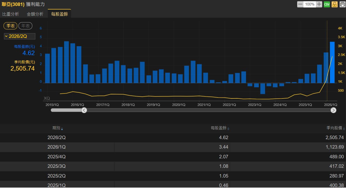Click the price value 1,123.69 cell
The width and height of the screenshot is (346, 188).
coord(335,147)
